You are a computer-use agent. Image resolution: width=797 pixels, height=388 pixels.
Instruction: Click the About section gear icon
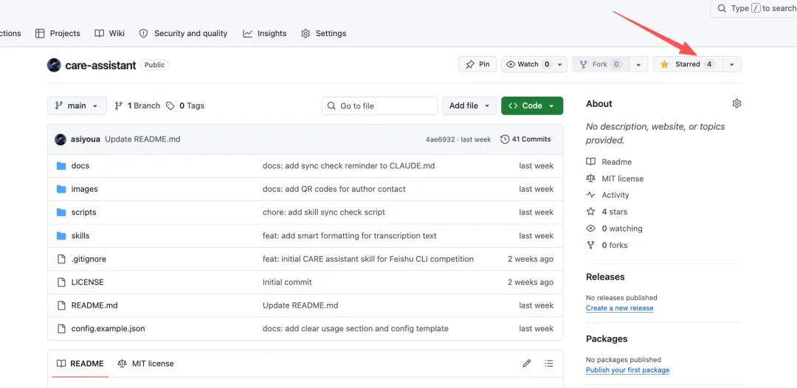pyautogui.click(x=736, y=103)
